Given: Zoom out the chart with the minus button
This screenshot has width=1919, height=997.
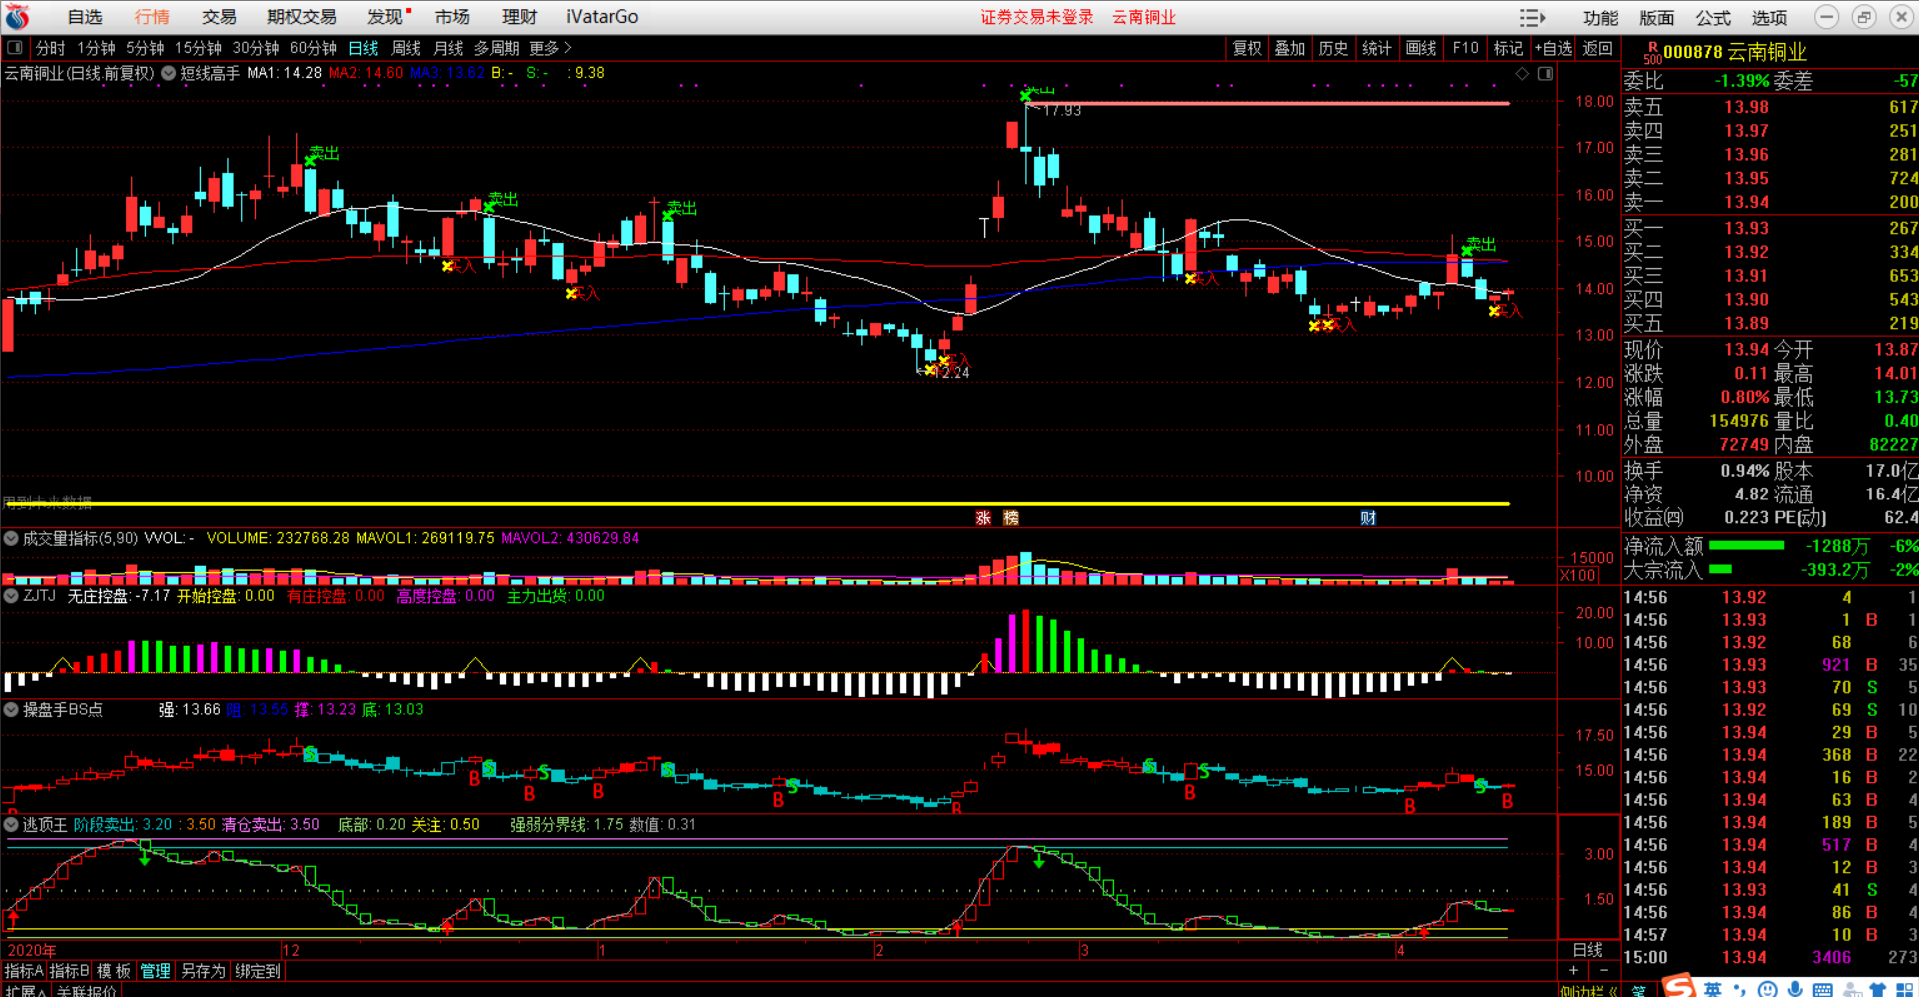Looking at the screenshot, I should (x=1604, y=970).
